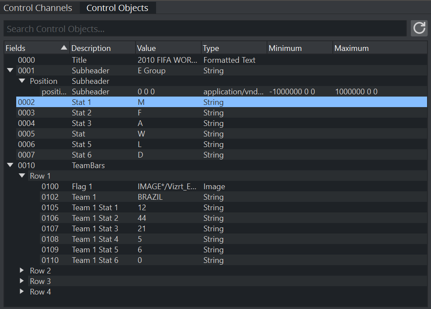Viewport: 431px width, 309px height.
Task: Collapse the Position subheader node
Action: point(22,81)
